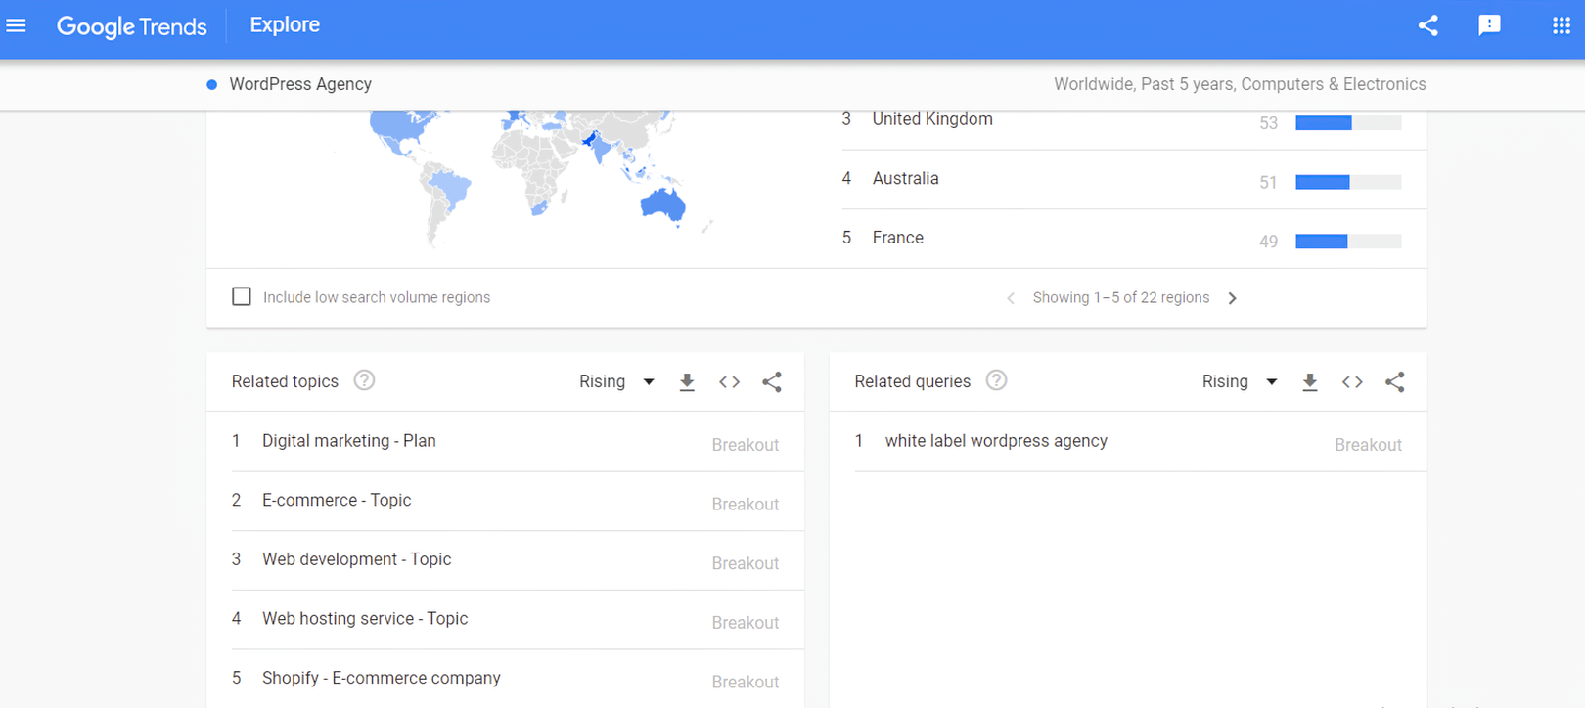Click the Australia interest bar
The width and height of the screenshot is (1585, 708).
click(x=1347, y=182)
